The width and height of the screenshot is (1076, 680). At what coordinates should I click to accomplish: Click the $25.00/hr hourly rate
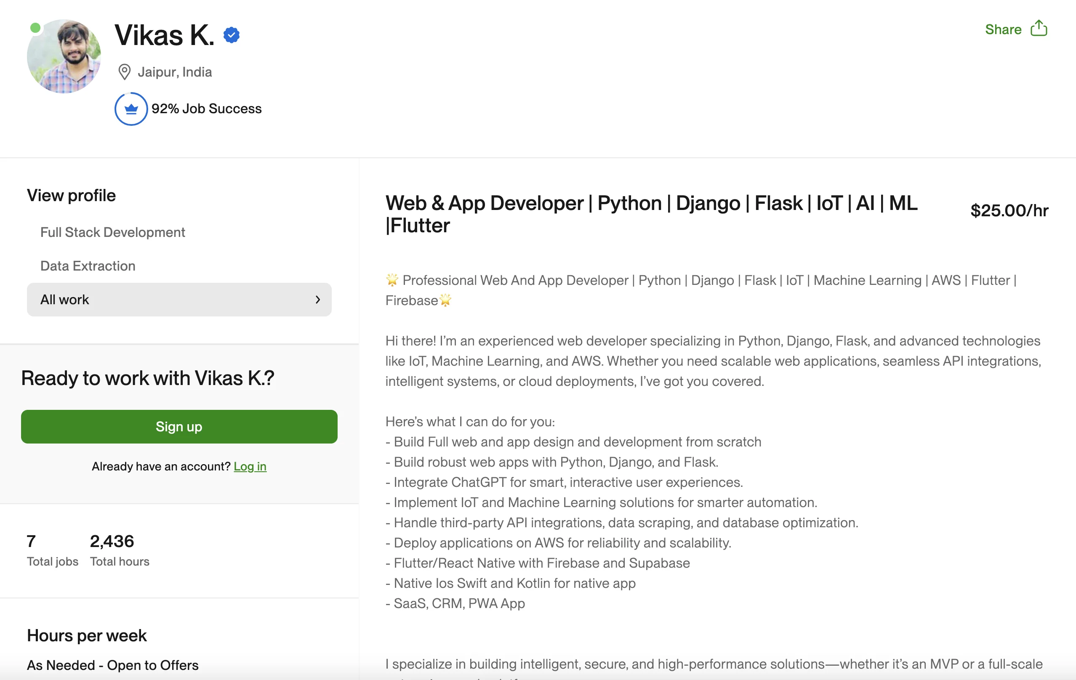pyautogui.click(x=1009, y=211)
